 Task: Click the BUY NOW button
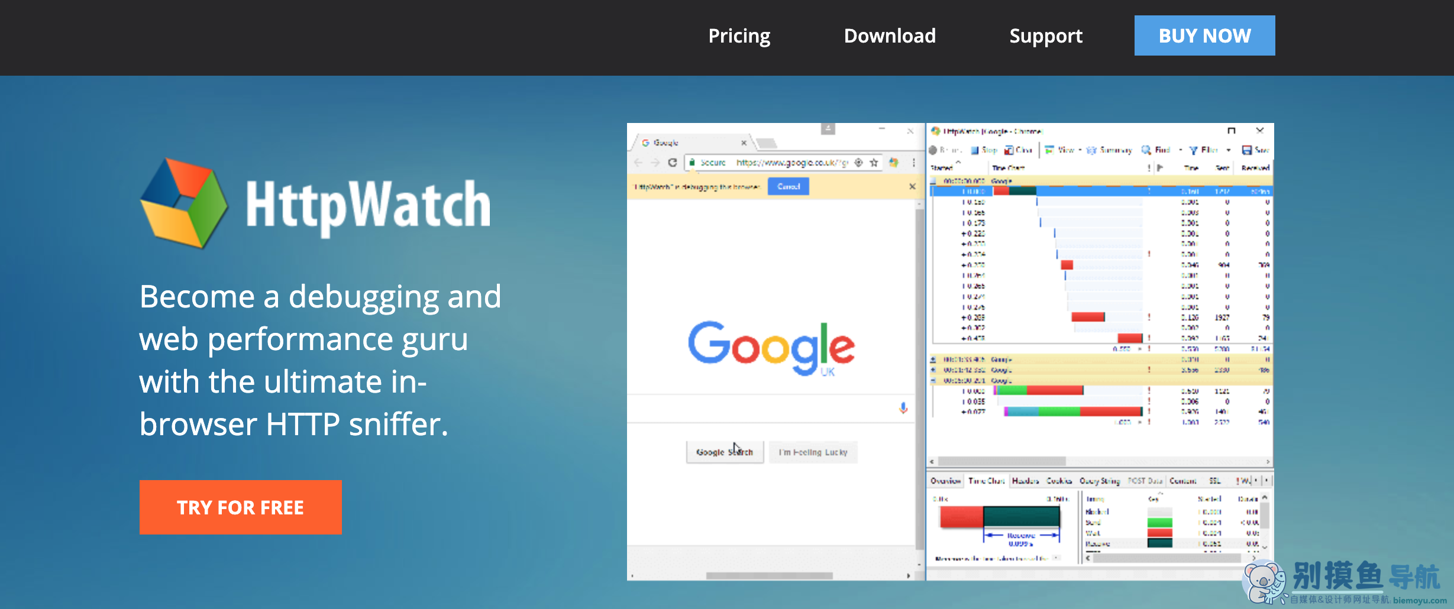pyautogui.click(x=1204, y=35)
